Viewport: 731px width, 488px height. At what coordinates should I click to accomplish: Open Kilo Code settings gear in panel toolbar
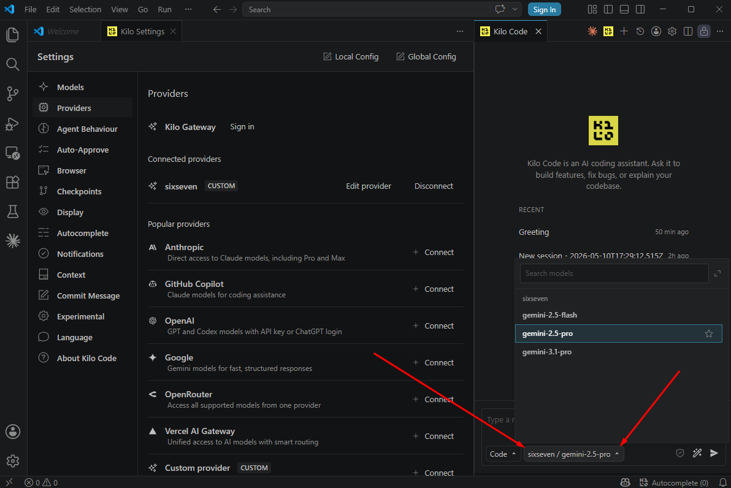pyautogui.click(x=672, y=31)
